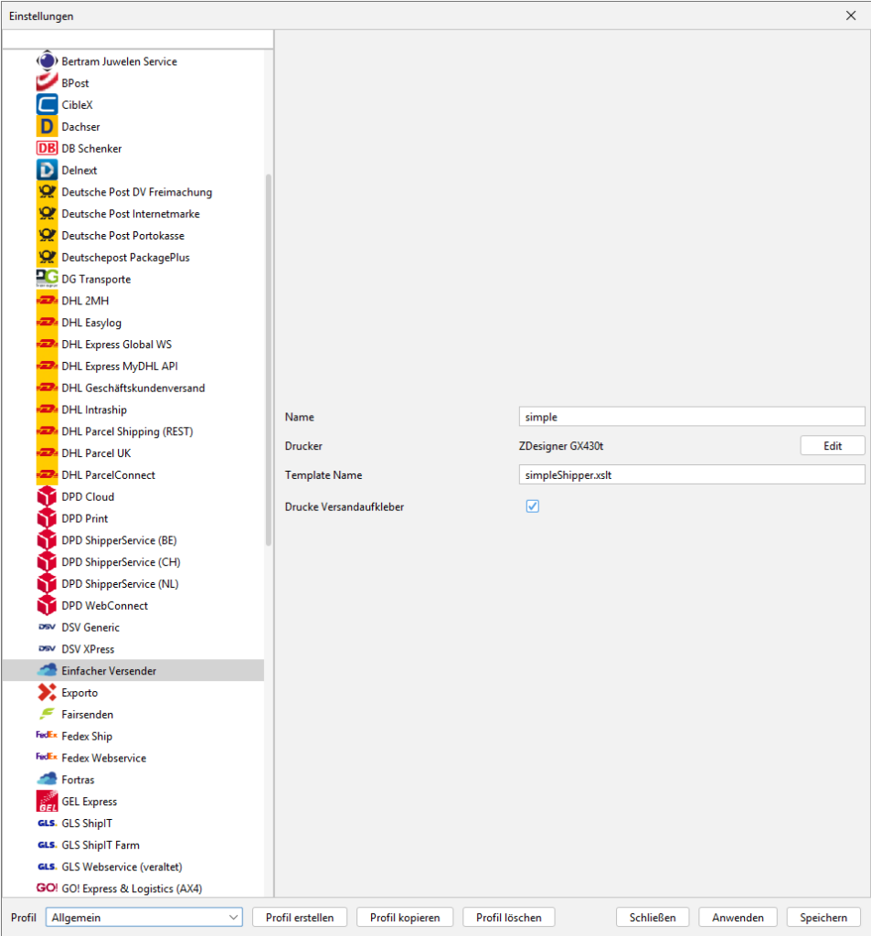
Task: Click into the Template Name field
Action: point(691,475)
